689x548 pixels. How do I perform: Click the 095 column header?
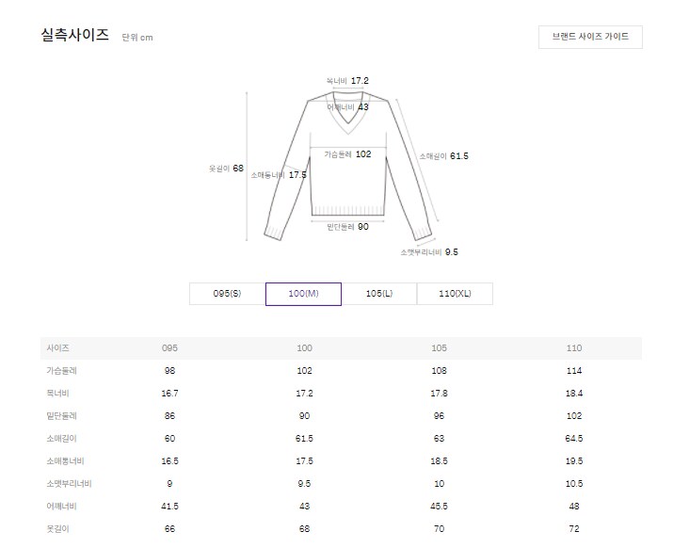tap(169, 348)
